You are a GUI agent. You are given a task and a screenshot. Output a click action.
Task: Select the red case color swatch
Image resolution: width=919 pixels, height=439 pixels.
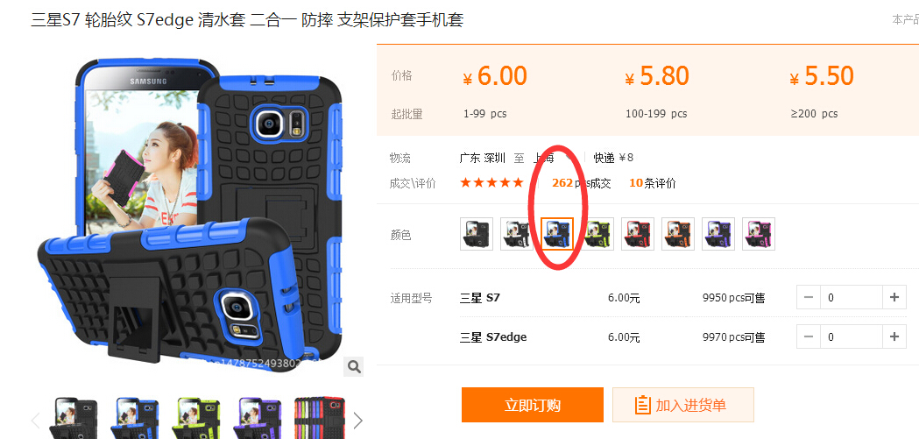click(638, 234)
